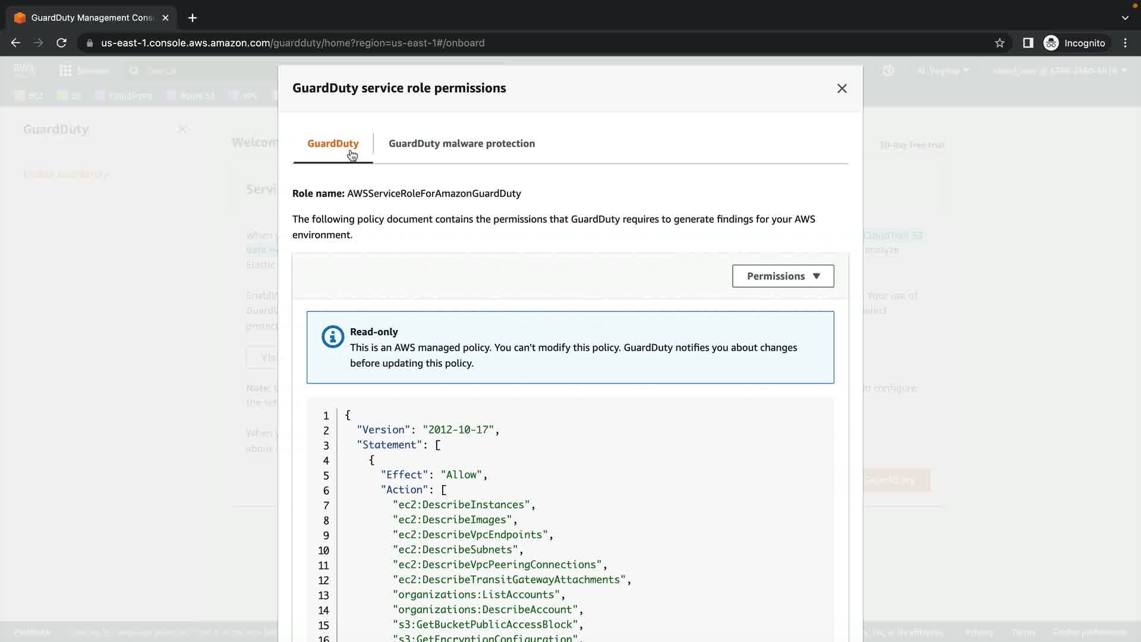Screen dimensions: 1141x642
Task: Close the GuardDuty Management Console tab
Action: tap(165, 18)
